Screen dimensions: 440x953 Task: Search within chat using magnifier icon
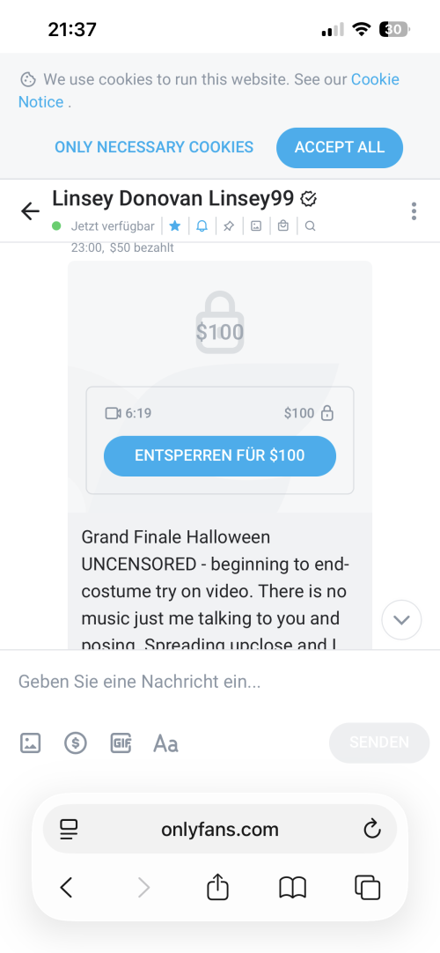pyautogui.click(x=310, y=226)
